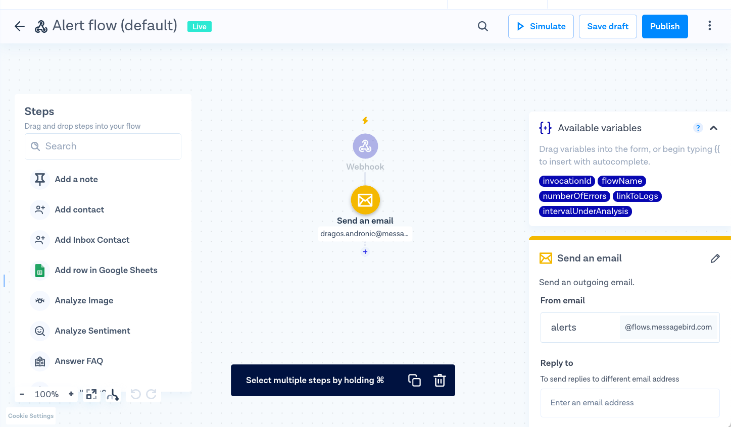Delete selected step with trash icon
Image resolution: width=731 pixels, height=427 pixels.
(x=440, y=381)
